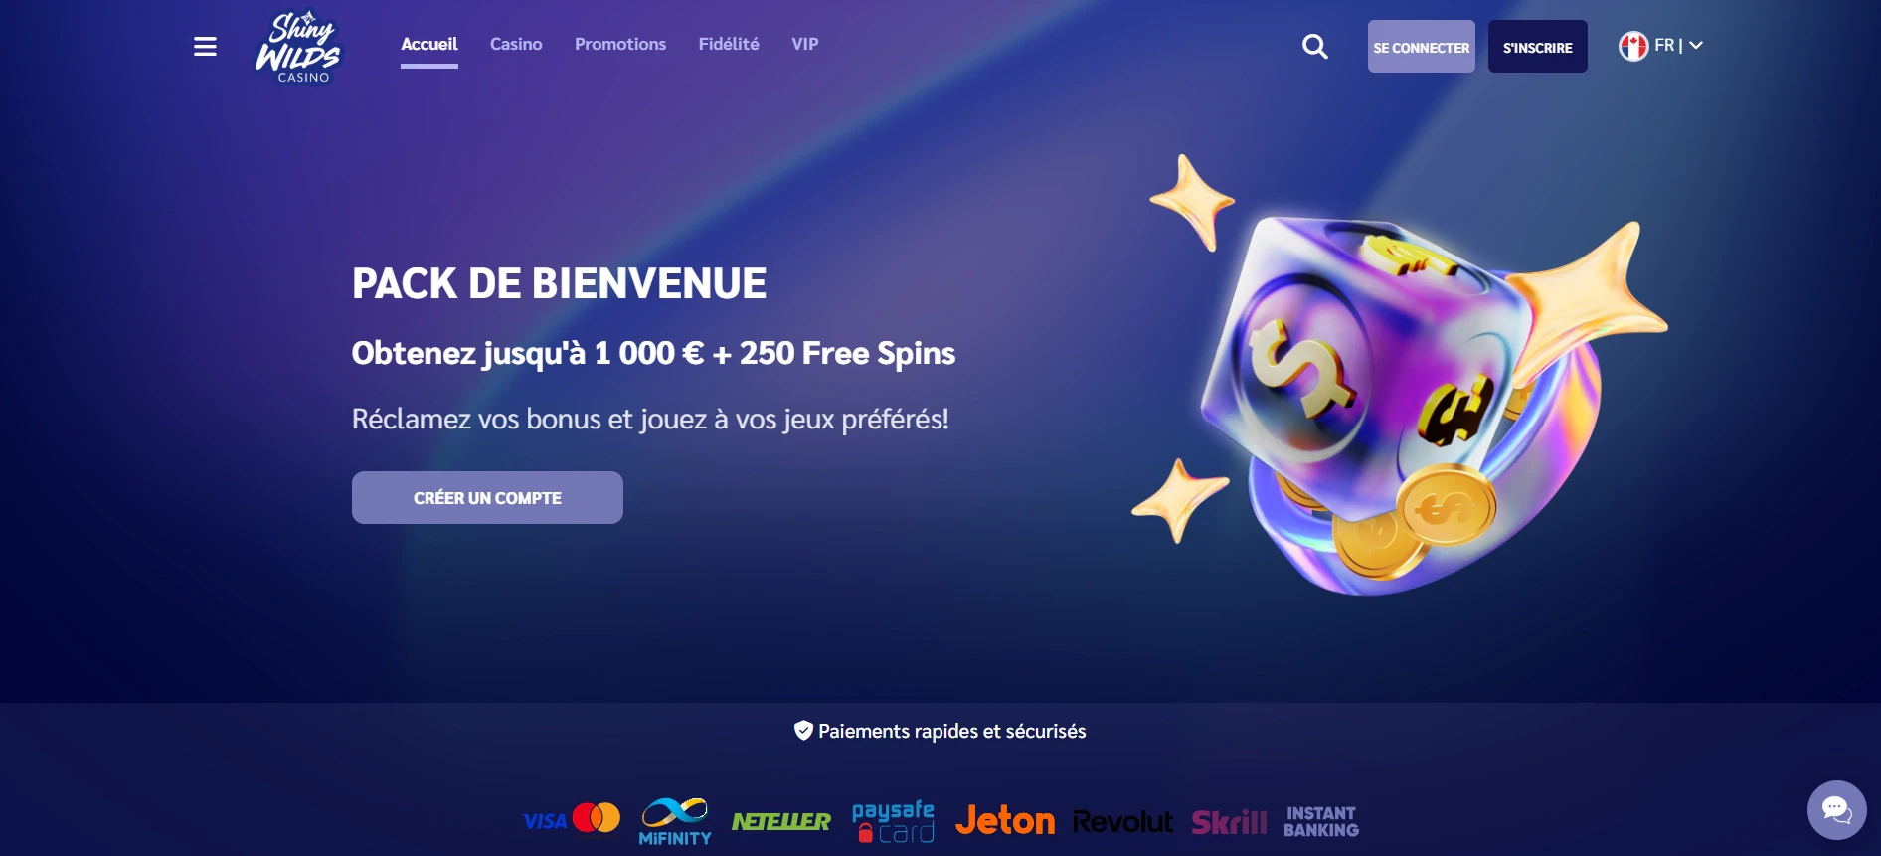Go to the Casino tab
Viewport: 1881px width, 856px height.
click(x=516, y=44)
